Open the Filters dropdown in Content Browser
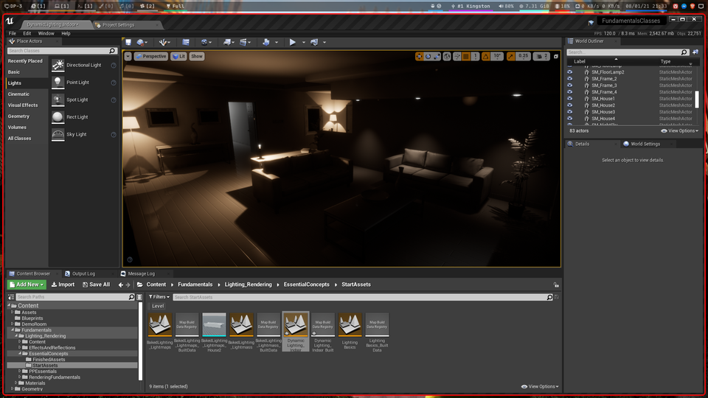Viewport: 708px width, 398px height. (158, 297)
